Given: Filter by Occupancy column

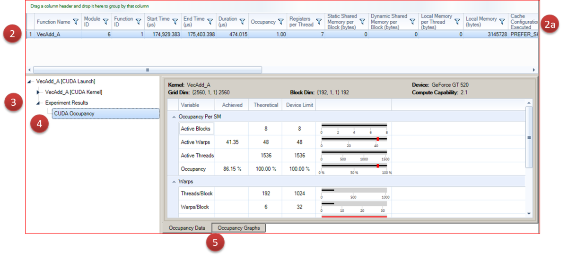Looking at the screenshot, I should coord(280,22).
